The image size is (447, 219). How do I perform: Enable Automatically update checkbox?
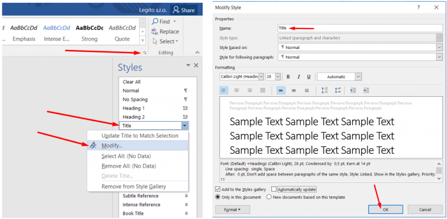(x=274, y=189)
